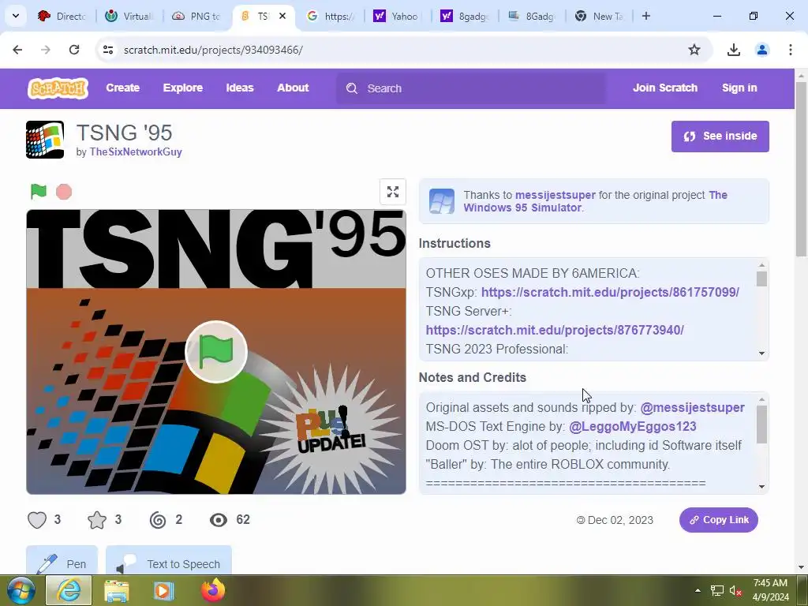Open the Explore menu item

click(183, 88)
